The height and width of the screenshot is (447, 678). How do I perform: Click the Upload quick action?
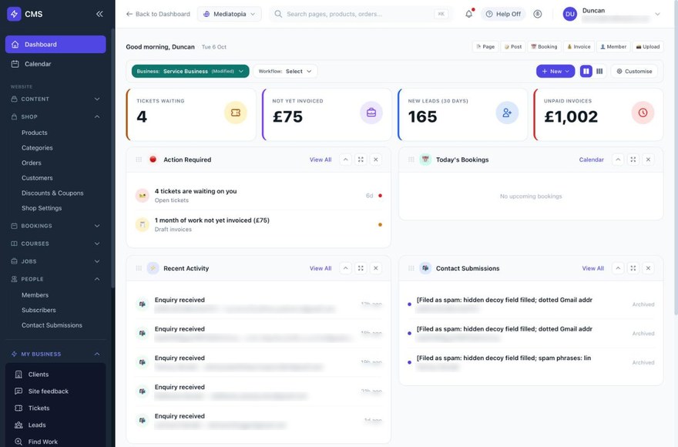point(648,47)
